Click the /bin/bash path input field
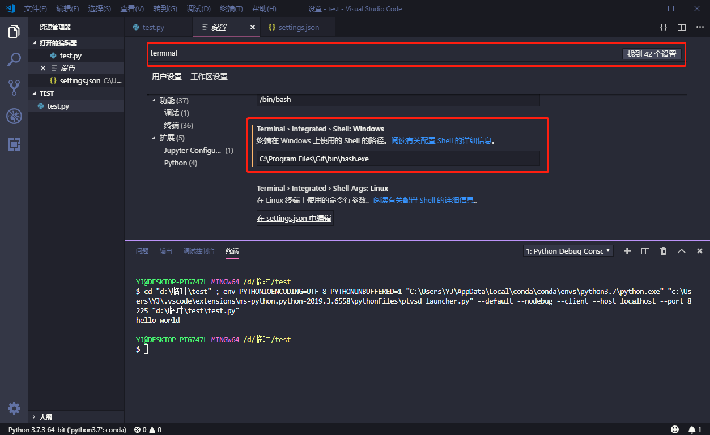710x435 pixels. pos(398,99)
